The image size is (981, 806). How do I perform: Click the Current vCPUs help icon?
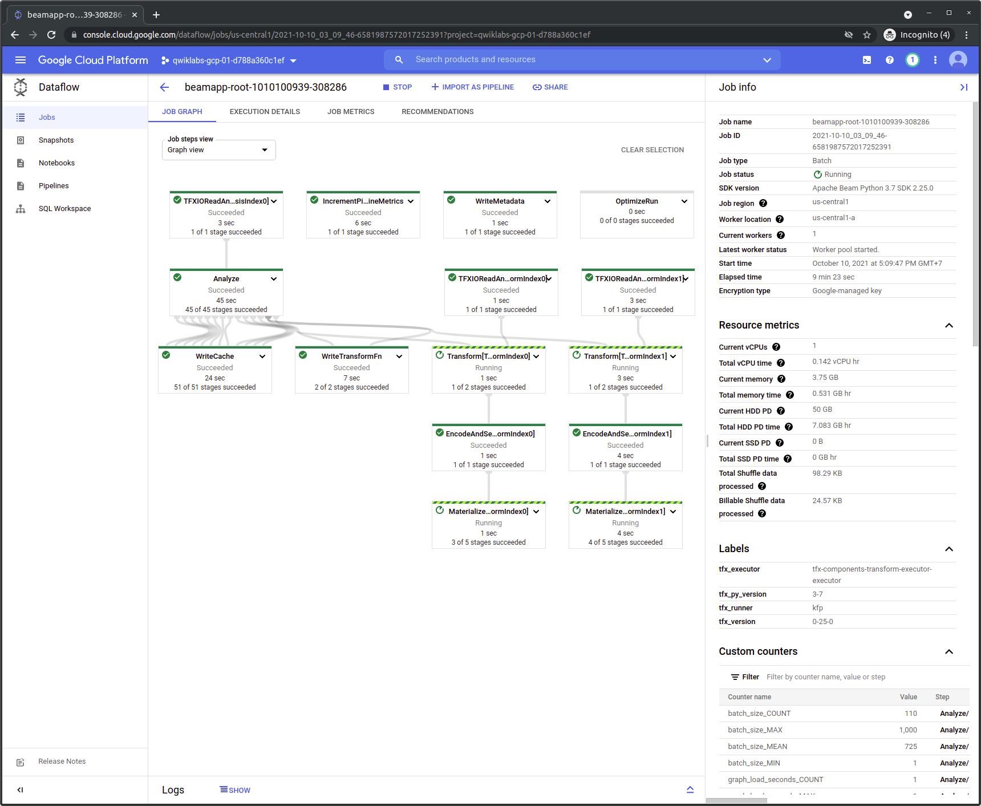[776, 347]
